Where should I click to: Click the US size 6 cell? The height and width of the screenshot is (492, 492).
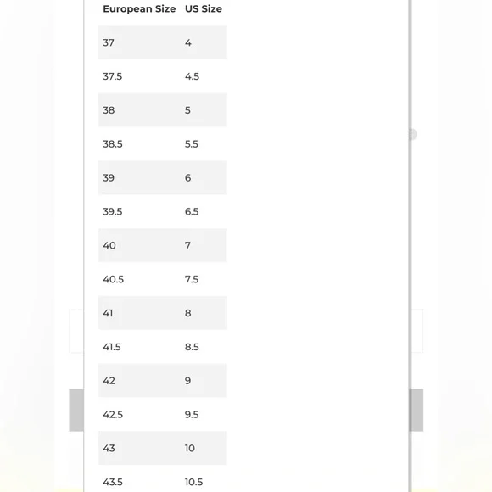(x=187, y=178)
